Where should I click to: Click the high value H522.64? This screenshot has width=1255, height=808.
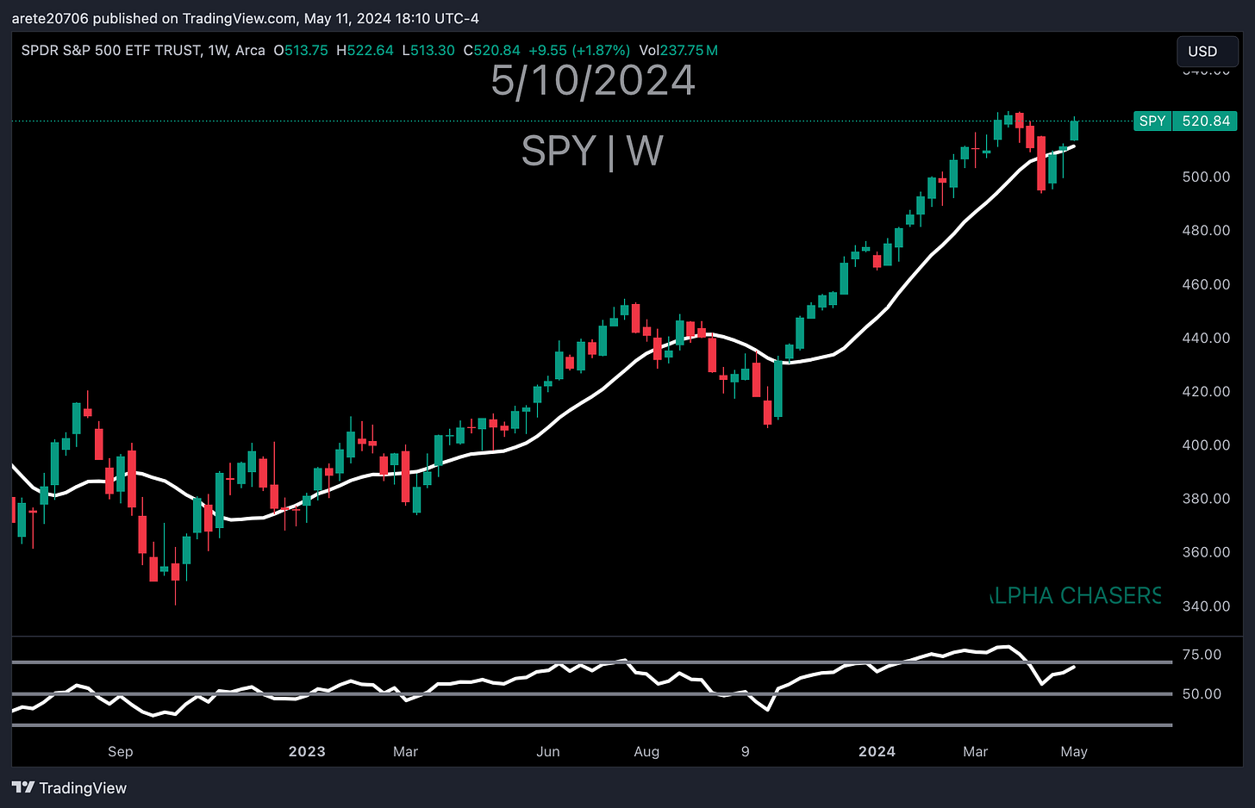(x=365, y=50)
